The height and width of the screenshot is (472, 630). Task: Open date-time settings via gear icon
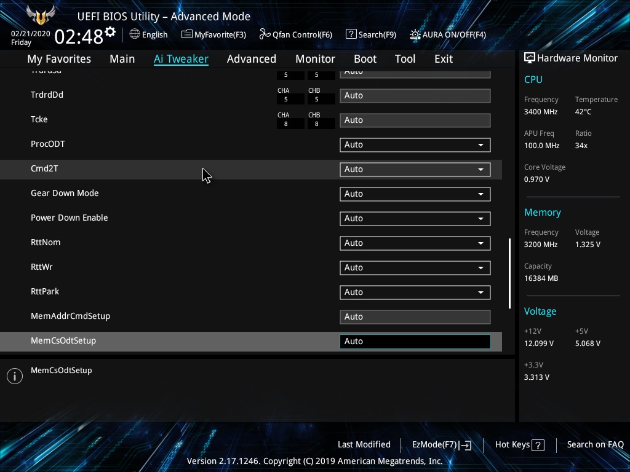click(x=110, y=32)
